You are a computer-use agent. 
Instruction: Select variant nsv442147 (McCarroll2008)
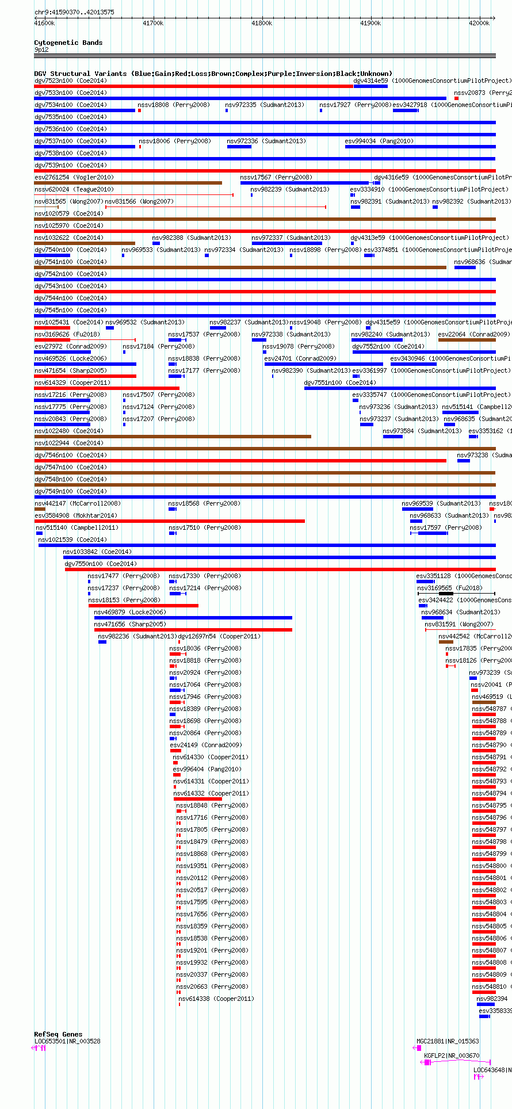pyautogui.click(x=78, y=503)
